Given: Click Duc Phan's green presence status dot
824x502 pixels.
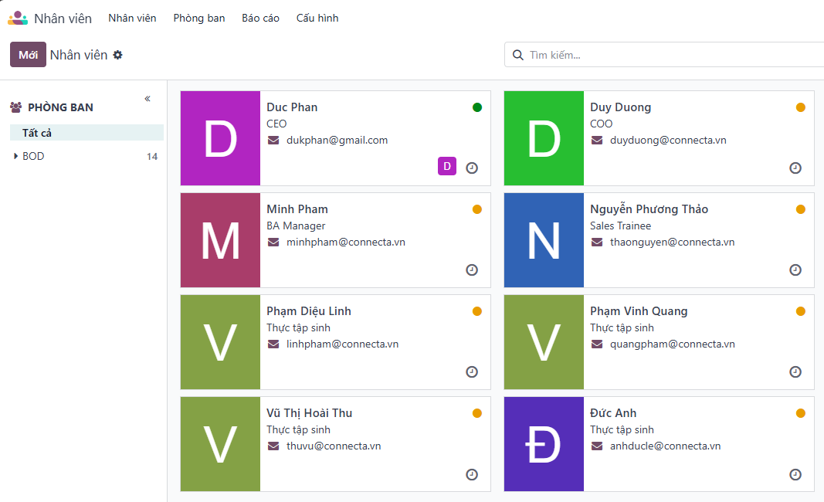Looking at the screenshot, I should [477, 107].
